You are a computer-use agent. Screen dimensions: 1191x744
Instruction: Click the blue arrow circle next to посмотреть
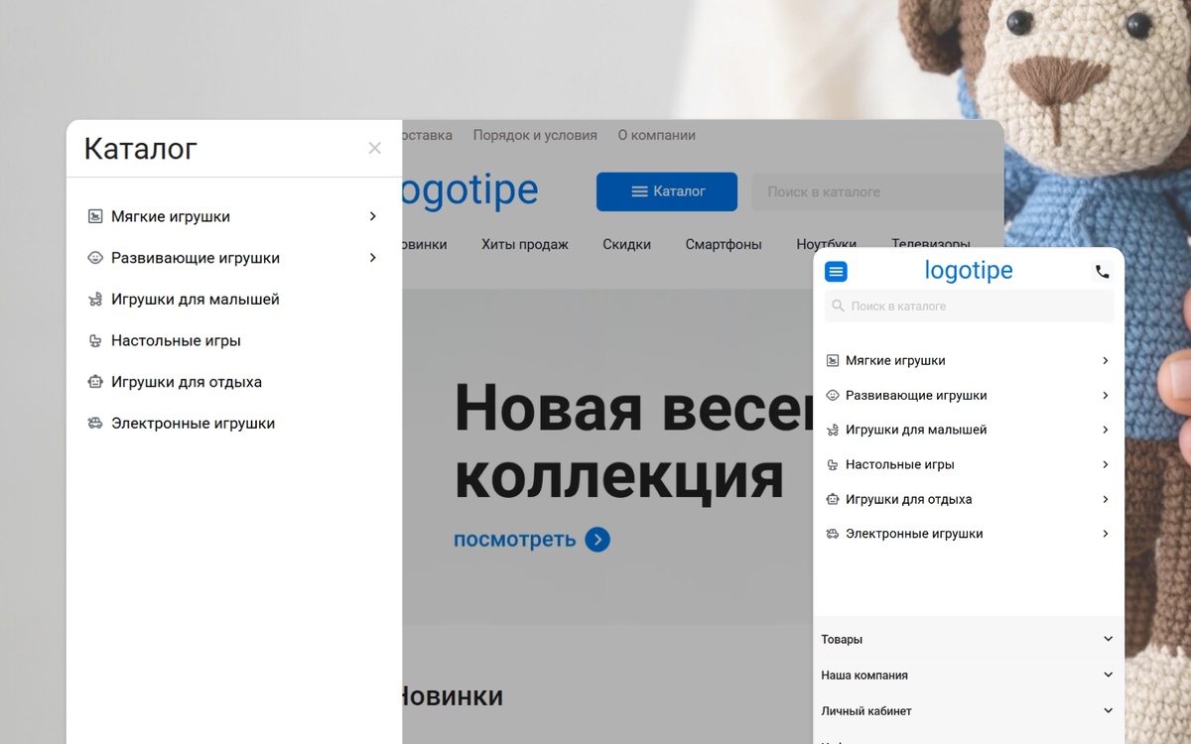coord(597,540)
